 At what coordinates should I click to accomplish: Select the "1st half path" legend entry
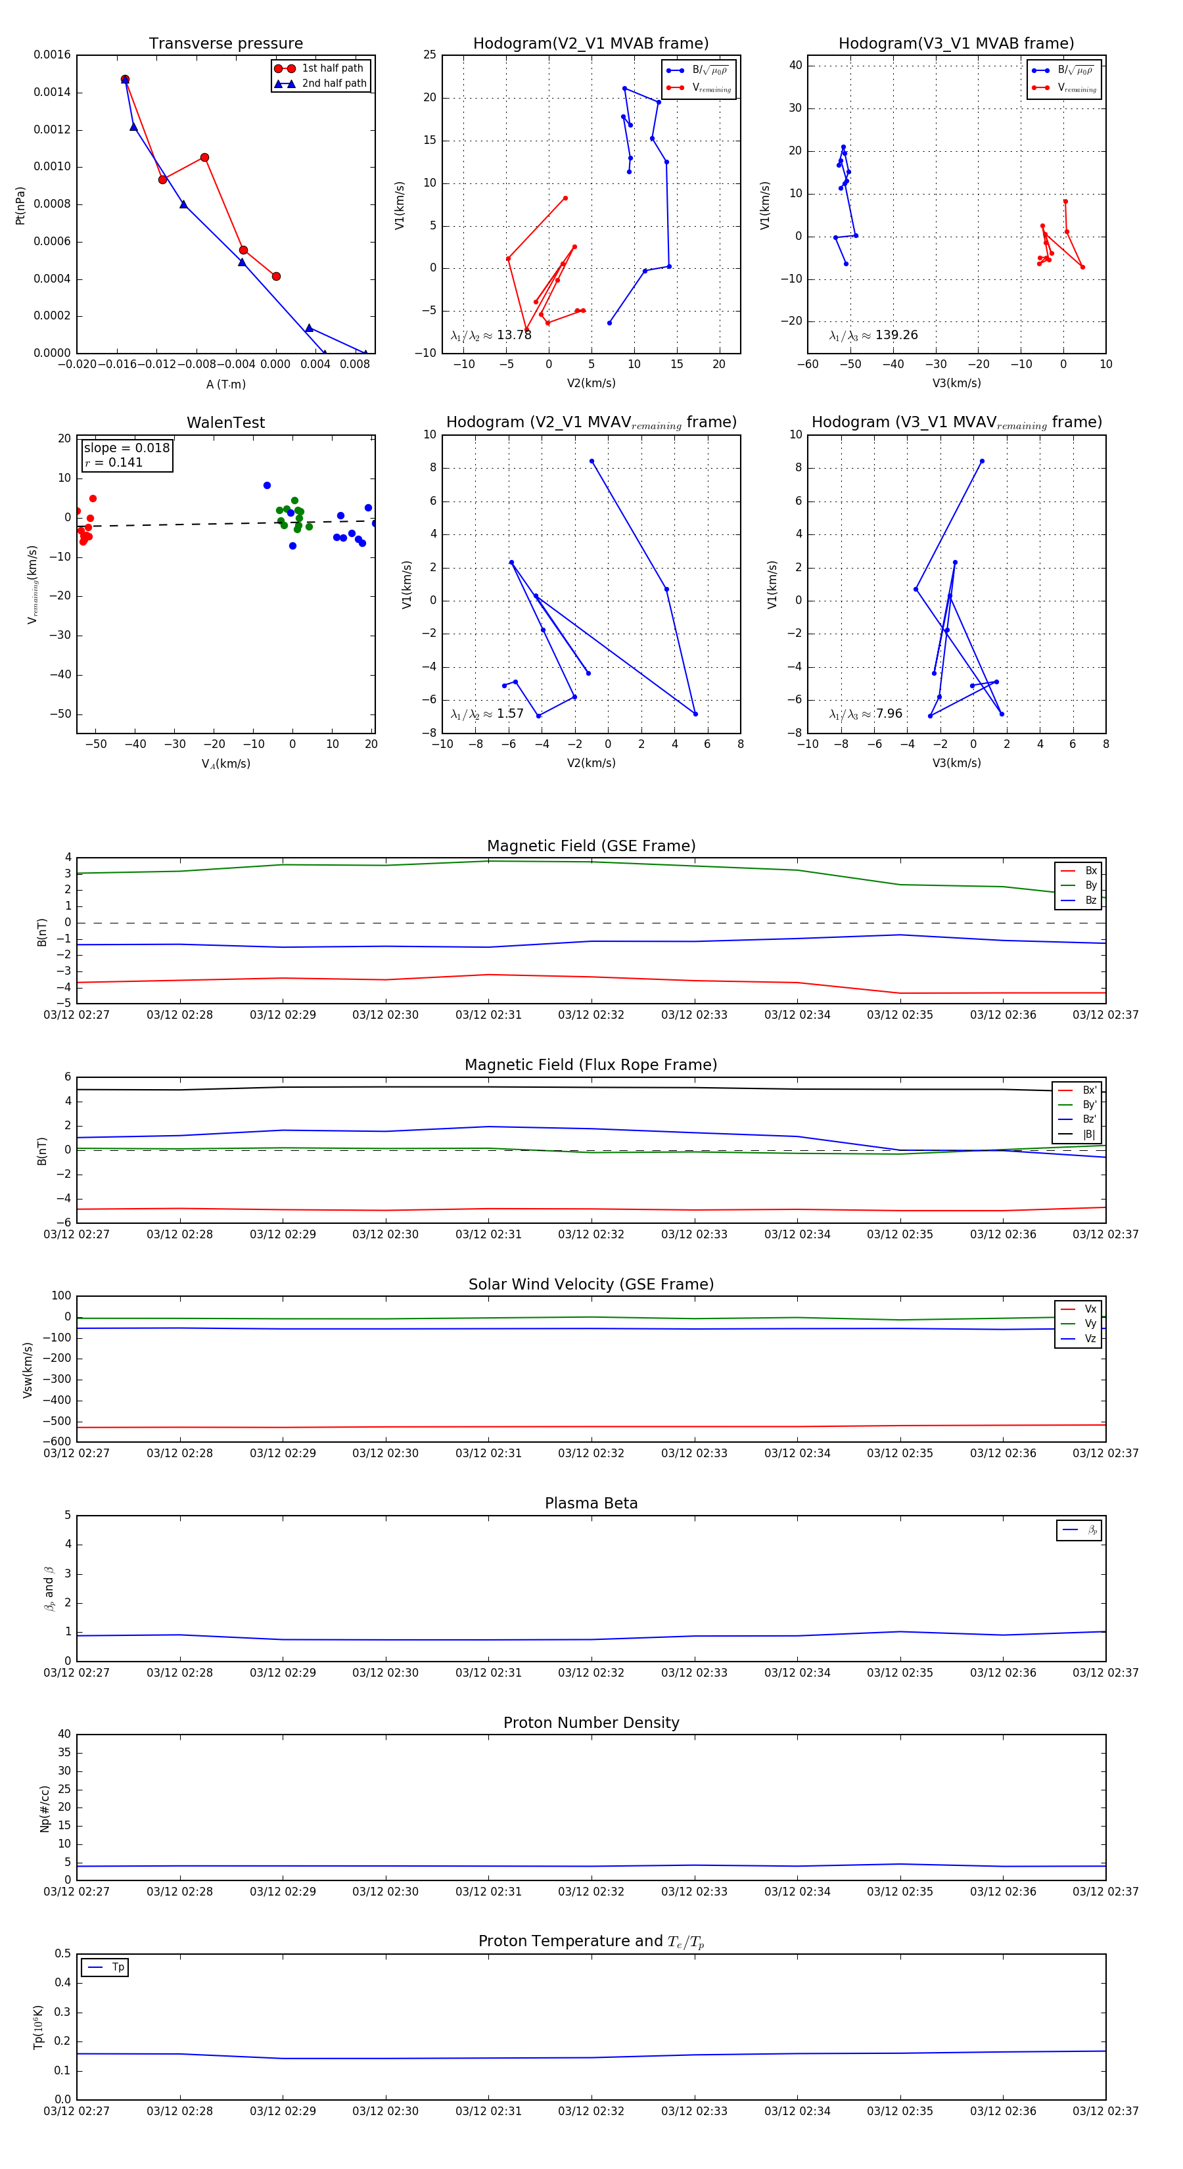coord(320,68)
